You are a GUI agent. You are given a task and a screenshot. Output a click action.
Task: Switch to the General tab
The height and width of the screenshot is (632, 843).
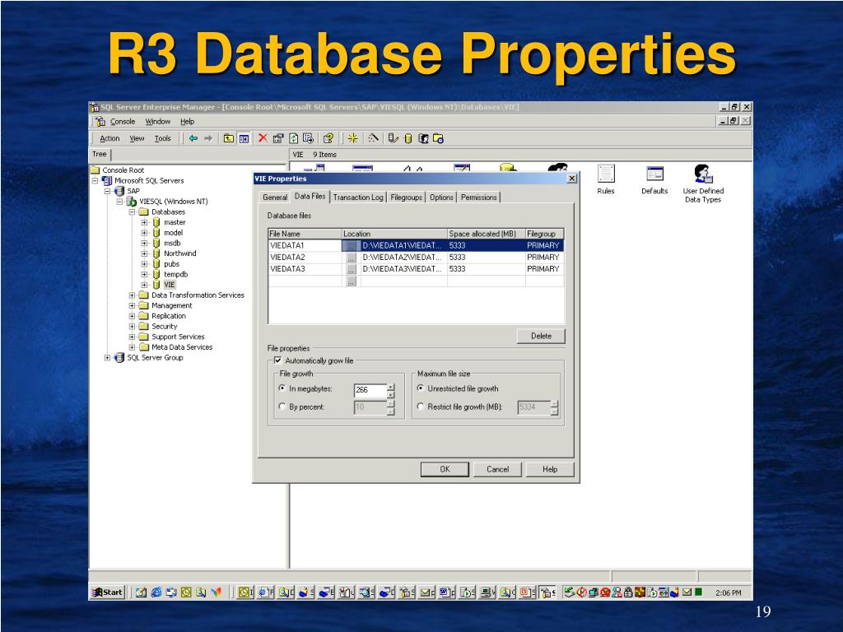(275, 197)
